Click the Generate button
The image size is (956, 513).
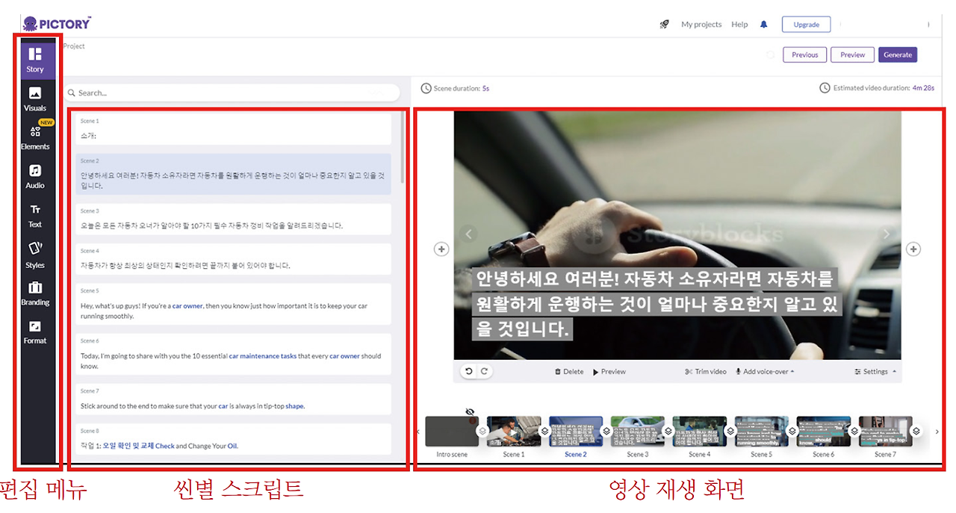tap(898, 55)
